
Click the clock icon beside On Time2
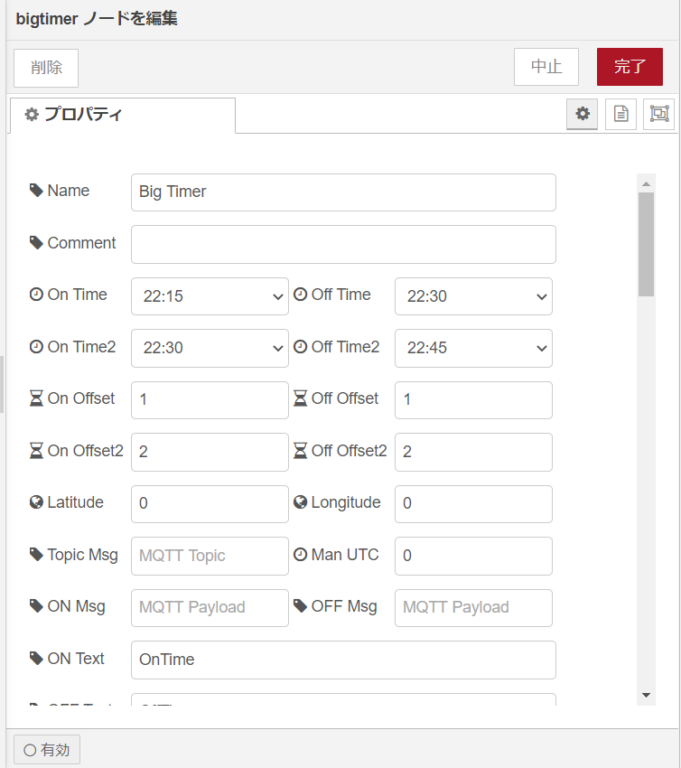36,347
